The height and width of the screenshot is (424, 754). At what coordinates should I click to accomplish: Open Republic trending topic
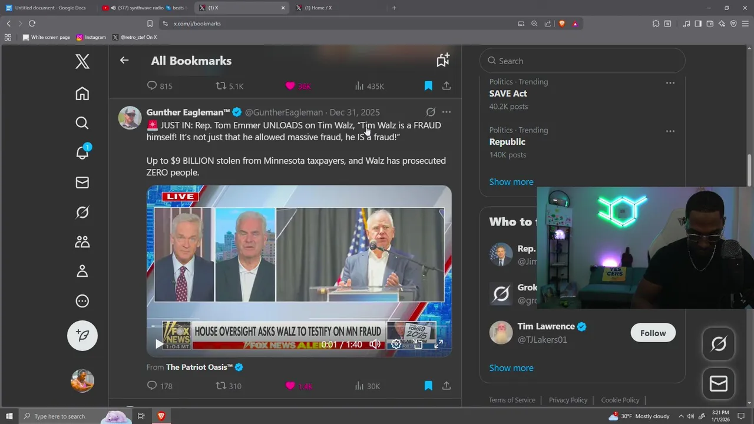pyautogui.click(x=507, y=142)
